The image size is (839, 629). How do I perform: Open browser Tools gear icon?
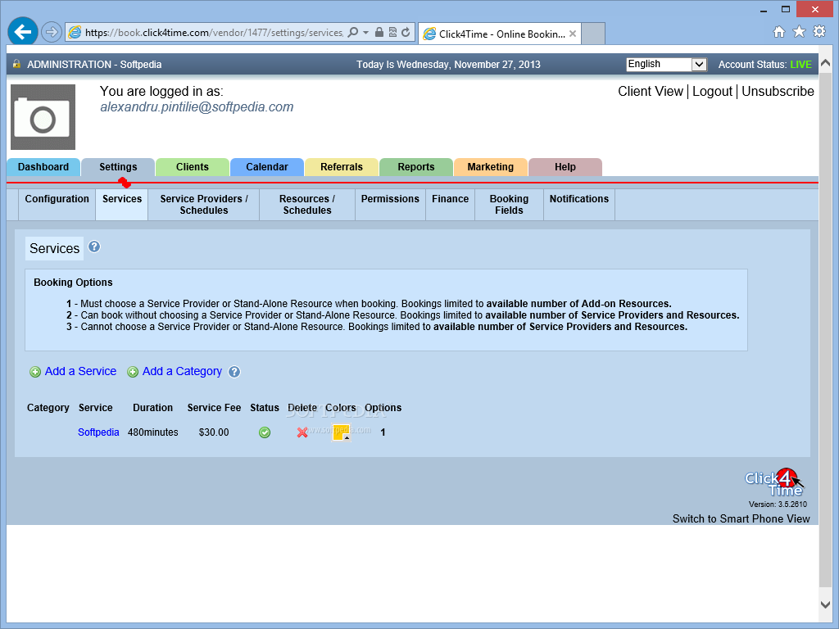(x=819, y=32)
